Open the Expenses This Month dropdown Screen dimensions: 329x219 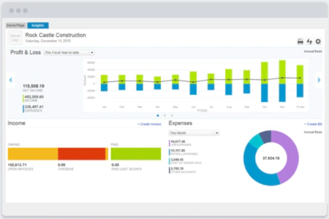click(194, 133)
